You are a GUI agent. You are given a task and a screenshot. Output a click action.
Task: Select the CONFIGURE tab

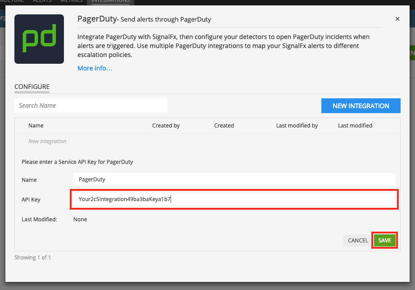click(x=32, y=87)
